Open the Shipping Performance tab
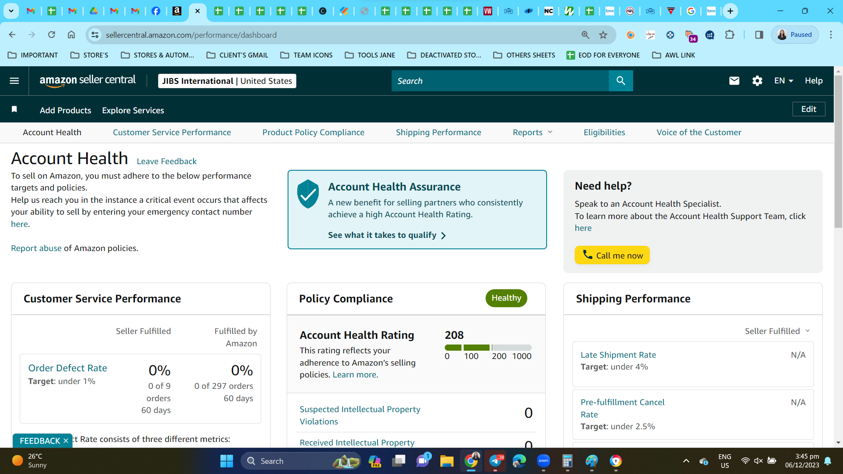This screenshot has height=474, width=843. click(x=438, y=133)
